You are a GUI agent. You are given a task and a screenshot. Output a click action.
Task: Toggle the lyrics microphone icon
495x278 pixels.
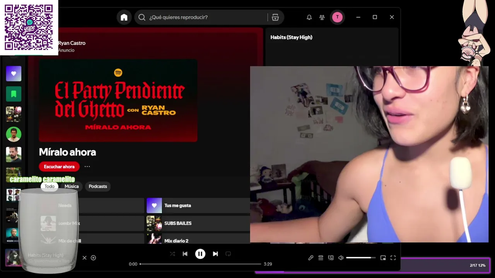click(311, 258)
